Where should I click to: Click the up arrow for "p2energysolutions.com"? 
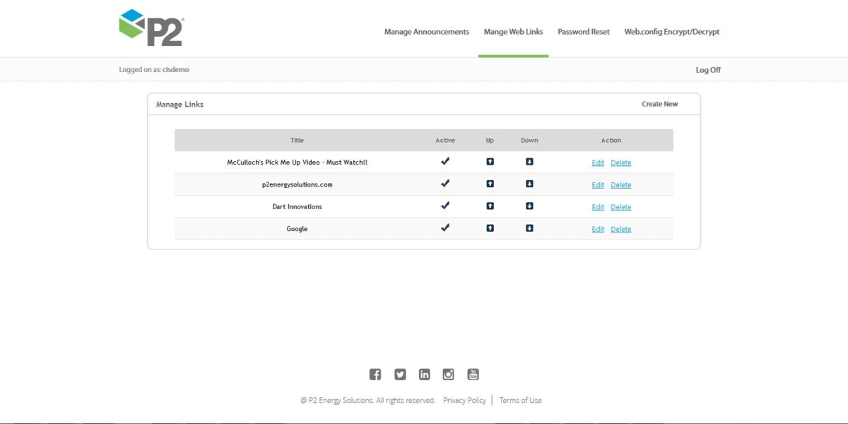pos(490,184)
